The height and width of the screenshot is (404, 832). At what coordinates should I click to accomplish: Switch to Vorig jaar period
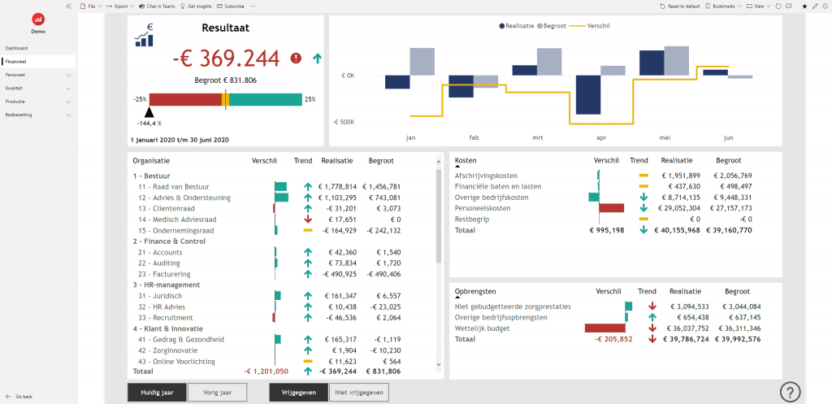(x=217, y=393)
